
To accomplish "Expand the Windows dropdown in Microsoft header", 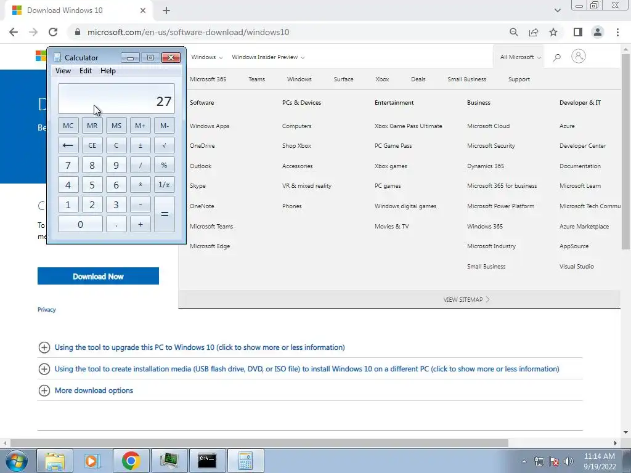I will point(207,57).
